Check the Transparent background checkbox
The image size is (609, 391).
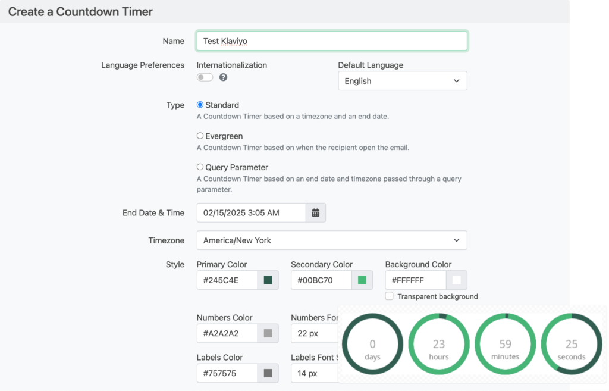[390, 296]
